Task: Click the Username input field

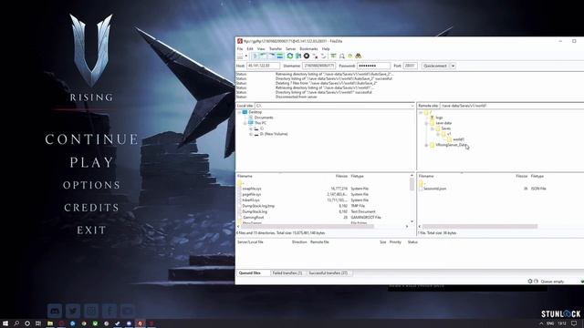Action: 318,66
